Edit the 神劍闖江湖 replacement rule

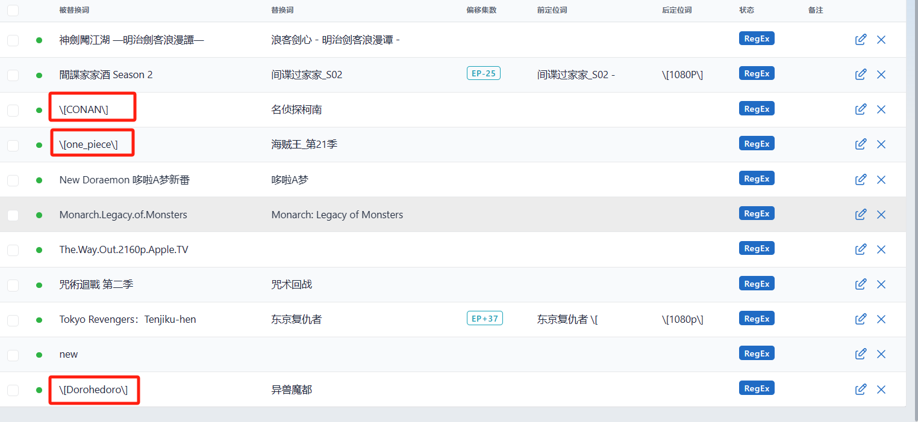tap(861, 40)
